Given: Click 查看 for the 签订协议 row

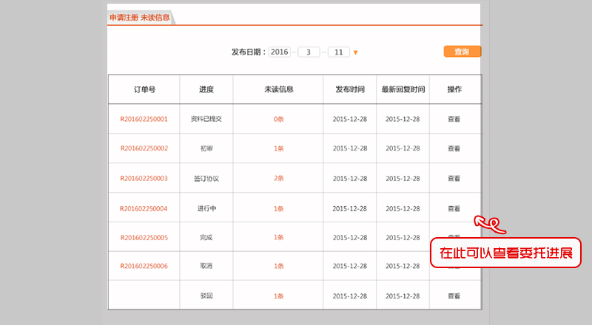Looking at the screenshot, I should tap(454, 178).
